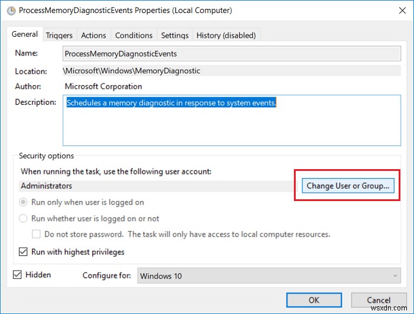The height and width of the screenshot is (314, 414).
Task: Click the Security options group label
Action: [x=46, y=156]
